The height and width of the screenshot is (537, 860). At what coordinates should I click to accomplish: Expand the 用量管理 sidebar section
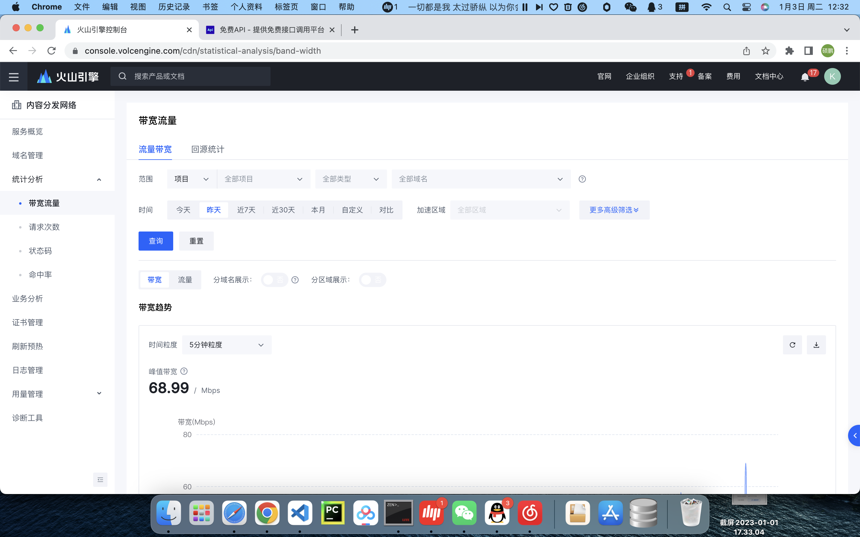point(57,394)
